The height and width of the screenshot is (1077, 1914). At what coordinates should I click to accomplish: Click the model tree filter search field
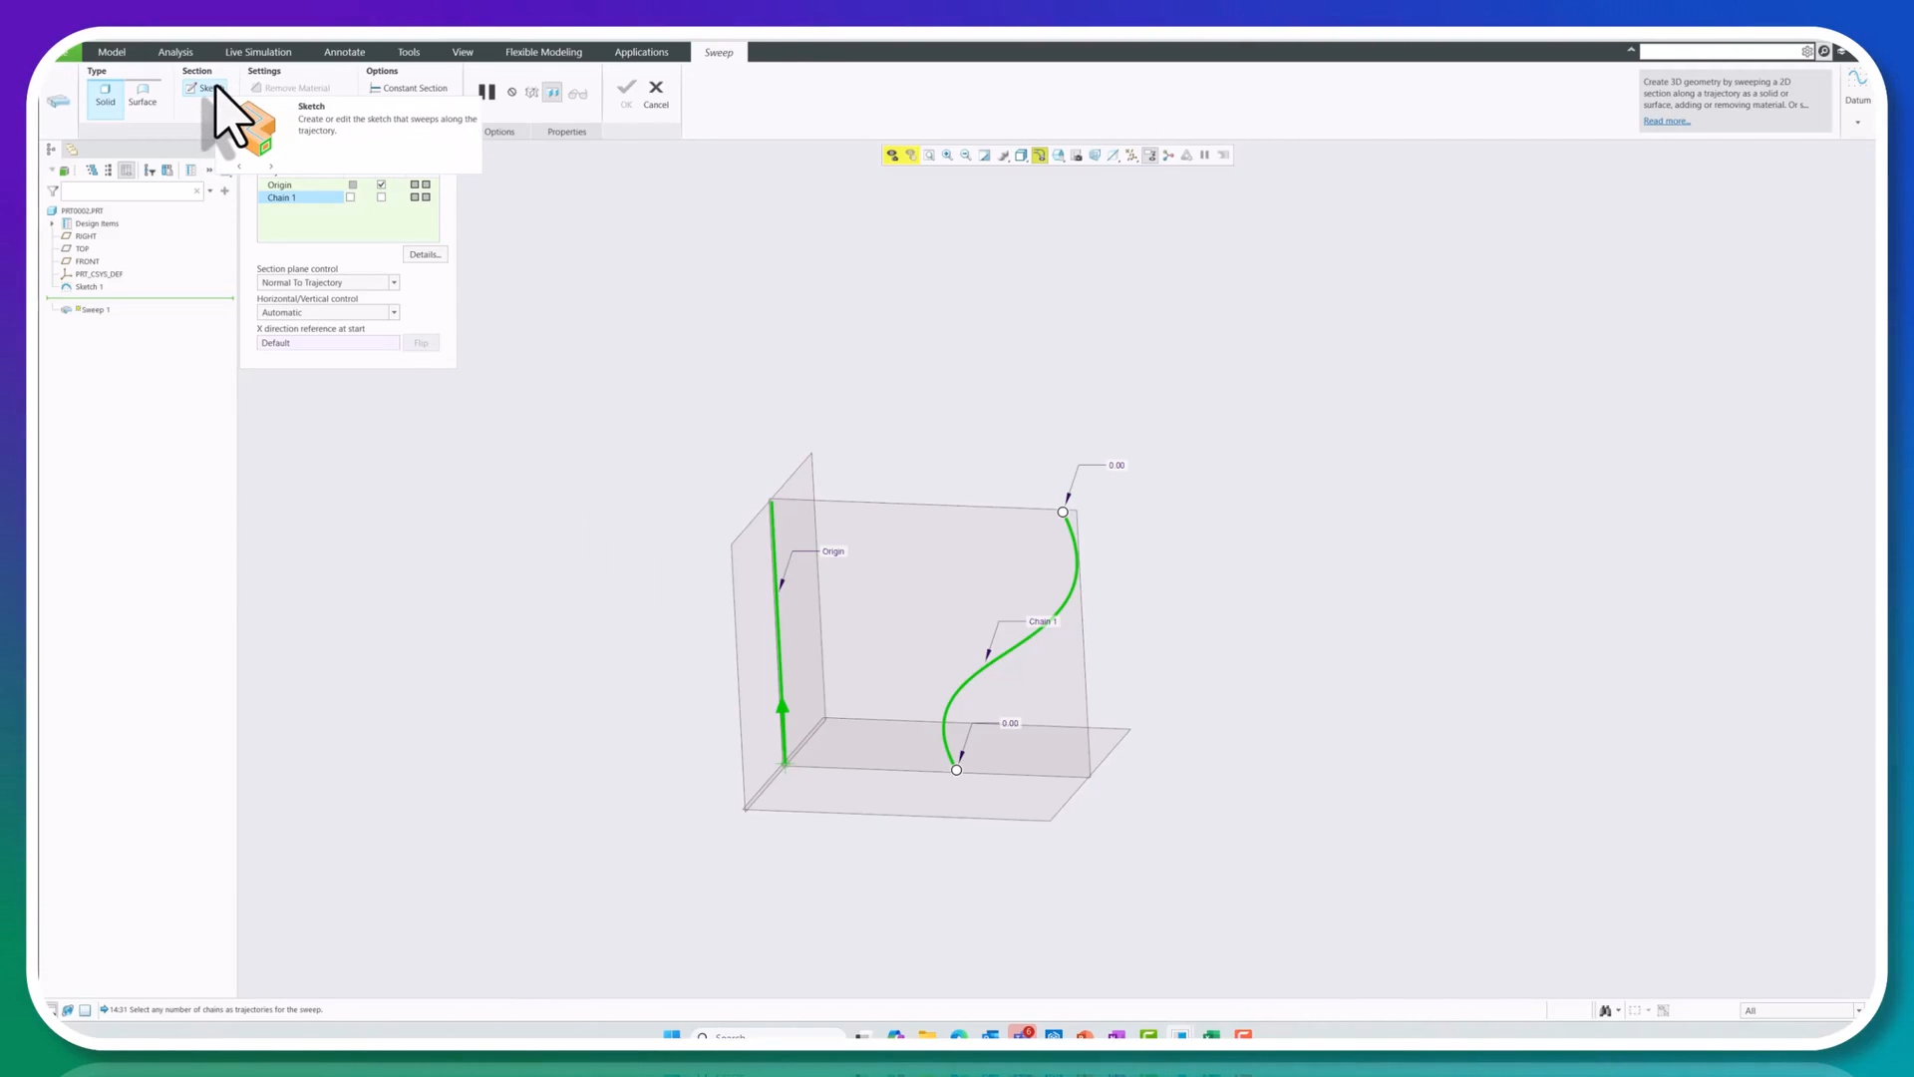pos(130,190)
